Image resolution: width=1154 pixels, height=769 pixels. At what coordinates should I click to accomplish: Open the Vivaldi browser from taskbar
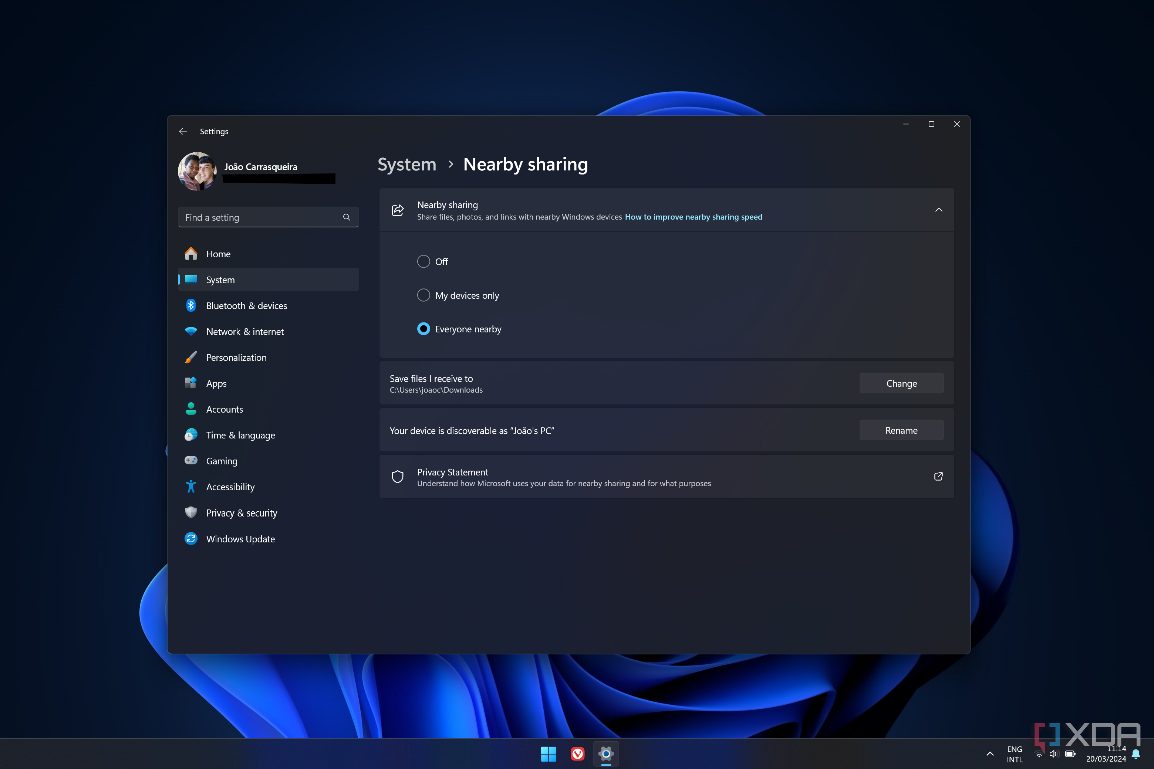click(x=577, y=754)
